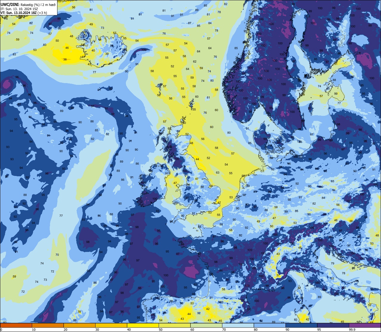Select the 40–50 bright yellow legend swatch
381x332 pixels.
[143, 325]
